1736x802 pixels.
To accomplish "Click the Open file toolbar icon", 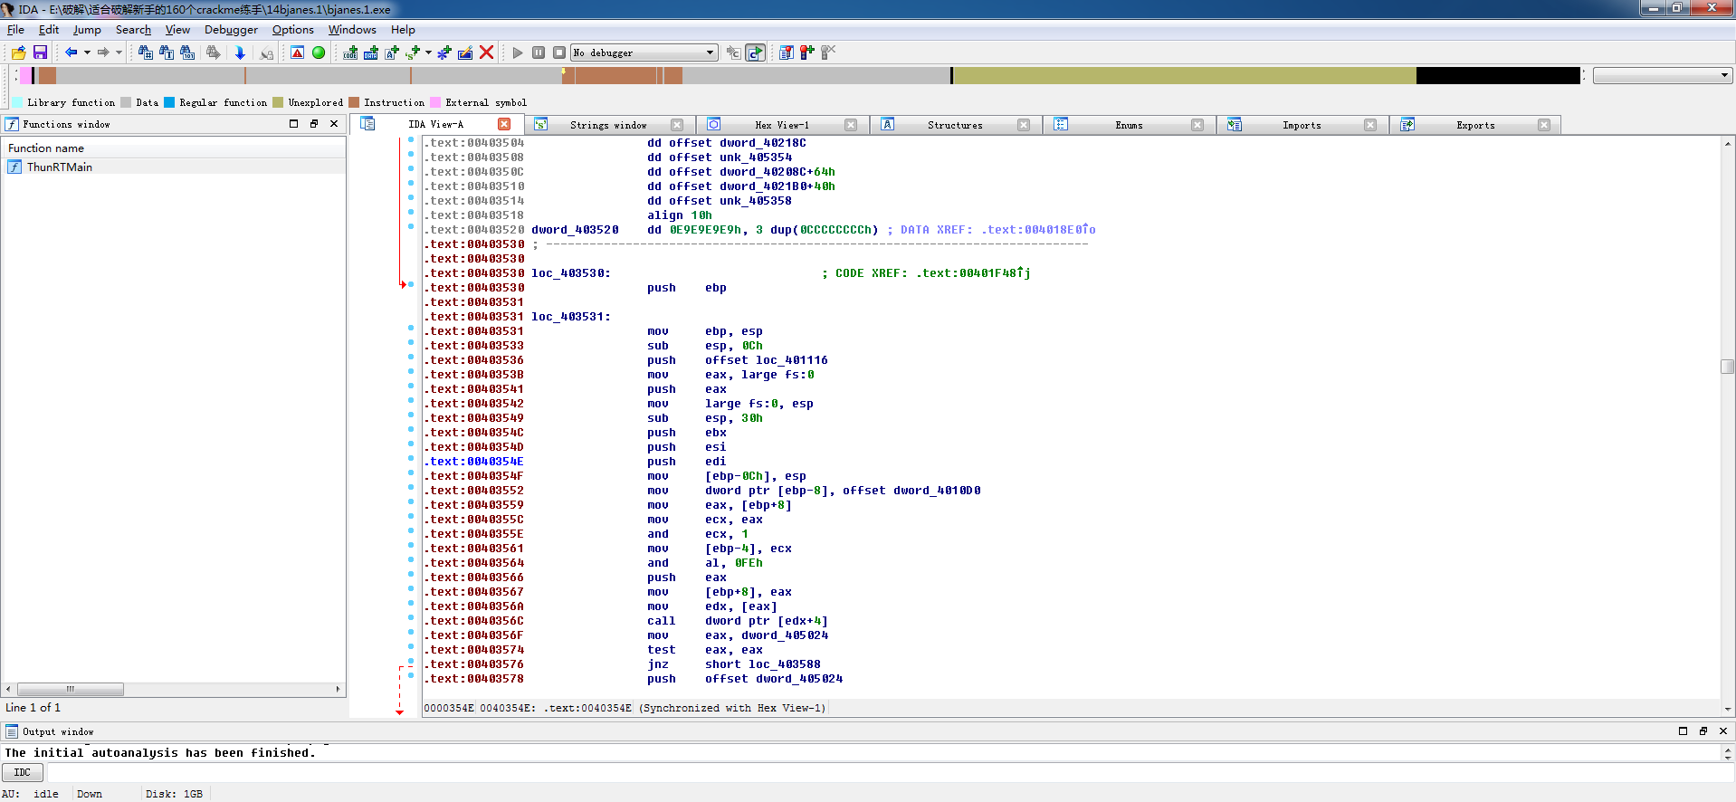I will (x=18, y=53).
